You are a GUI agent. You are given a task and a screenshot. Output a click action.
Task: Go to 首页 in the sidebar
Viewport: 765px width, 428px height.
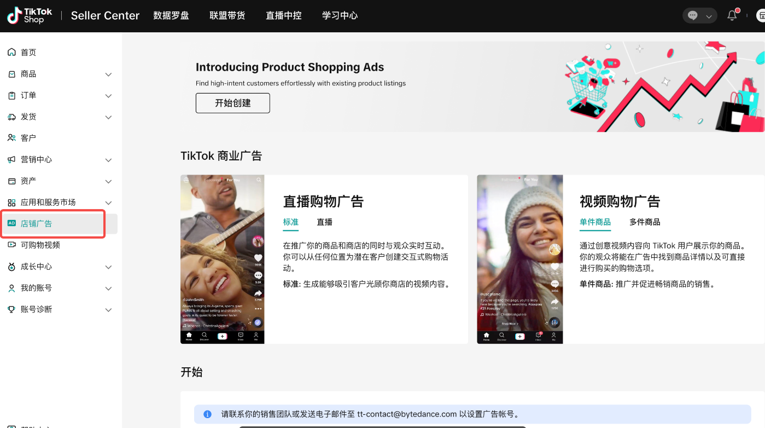pyautogui.click(x=28, y=52)
